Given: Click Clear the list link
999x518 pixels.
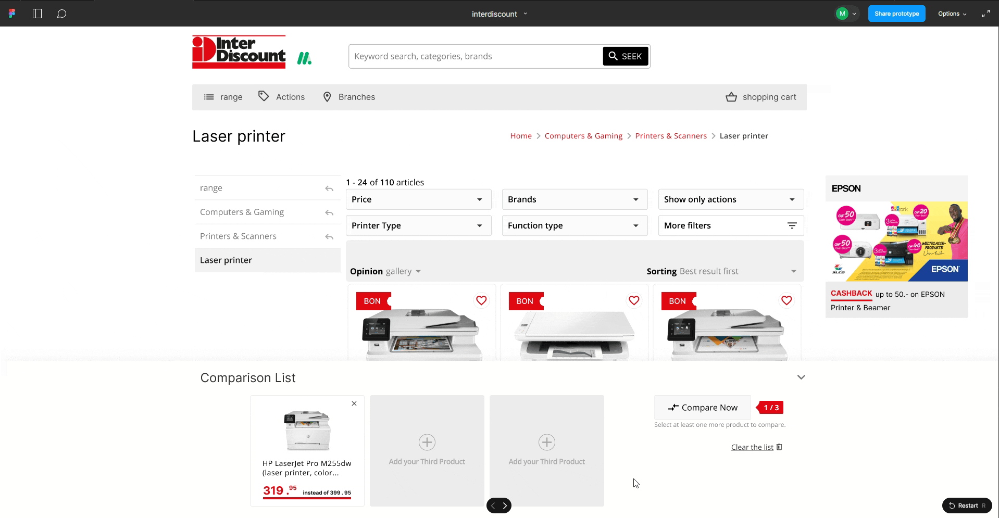Looking at the screenshot, I should point(752,447).
